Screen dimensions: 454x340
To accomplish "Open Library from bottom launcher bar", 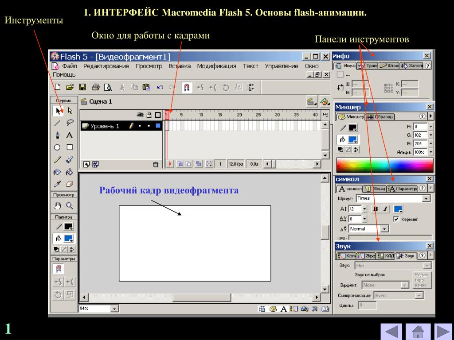I will (x=325, y=309).
